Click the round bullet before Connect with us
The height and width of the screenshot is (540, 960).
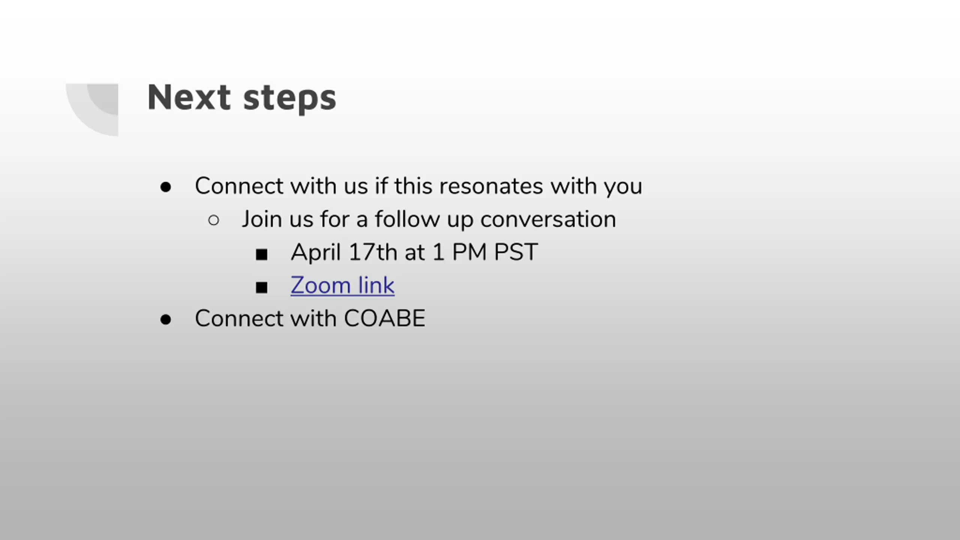pos(165,187)
